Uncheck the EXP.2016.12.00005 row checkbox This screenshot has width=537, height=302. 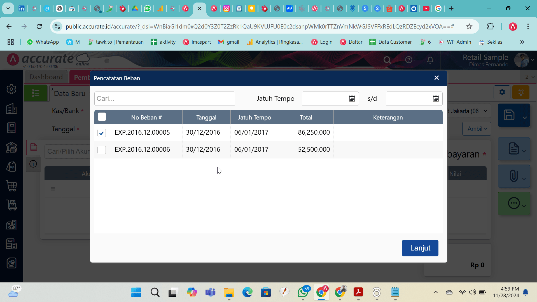pyautogui.click(x=102, y=133)
